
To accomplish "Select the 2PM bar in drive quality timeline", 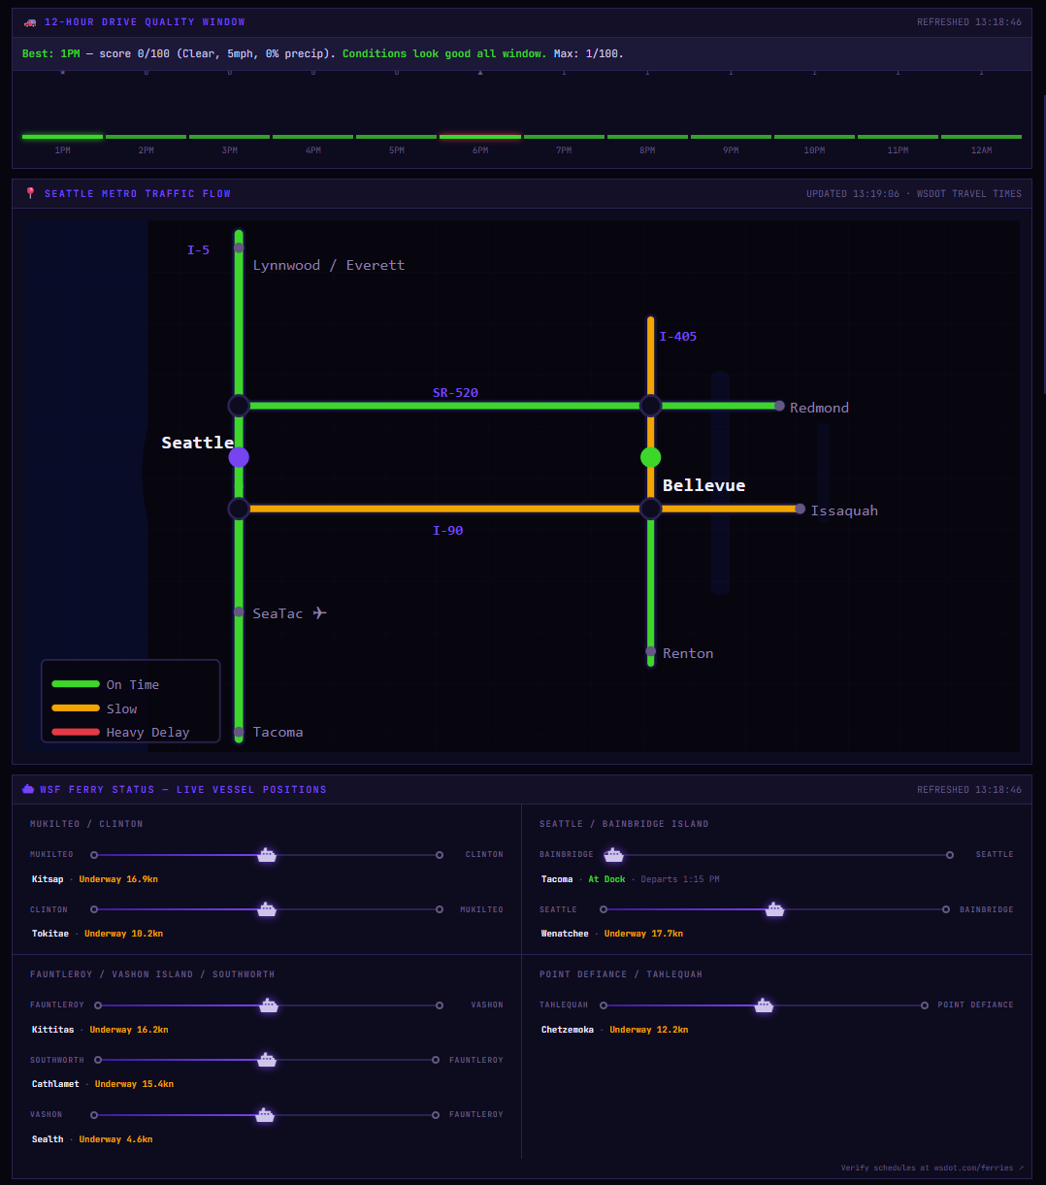I will 146,137.
